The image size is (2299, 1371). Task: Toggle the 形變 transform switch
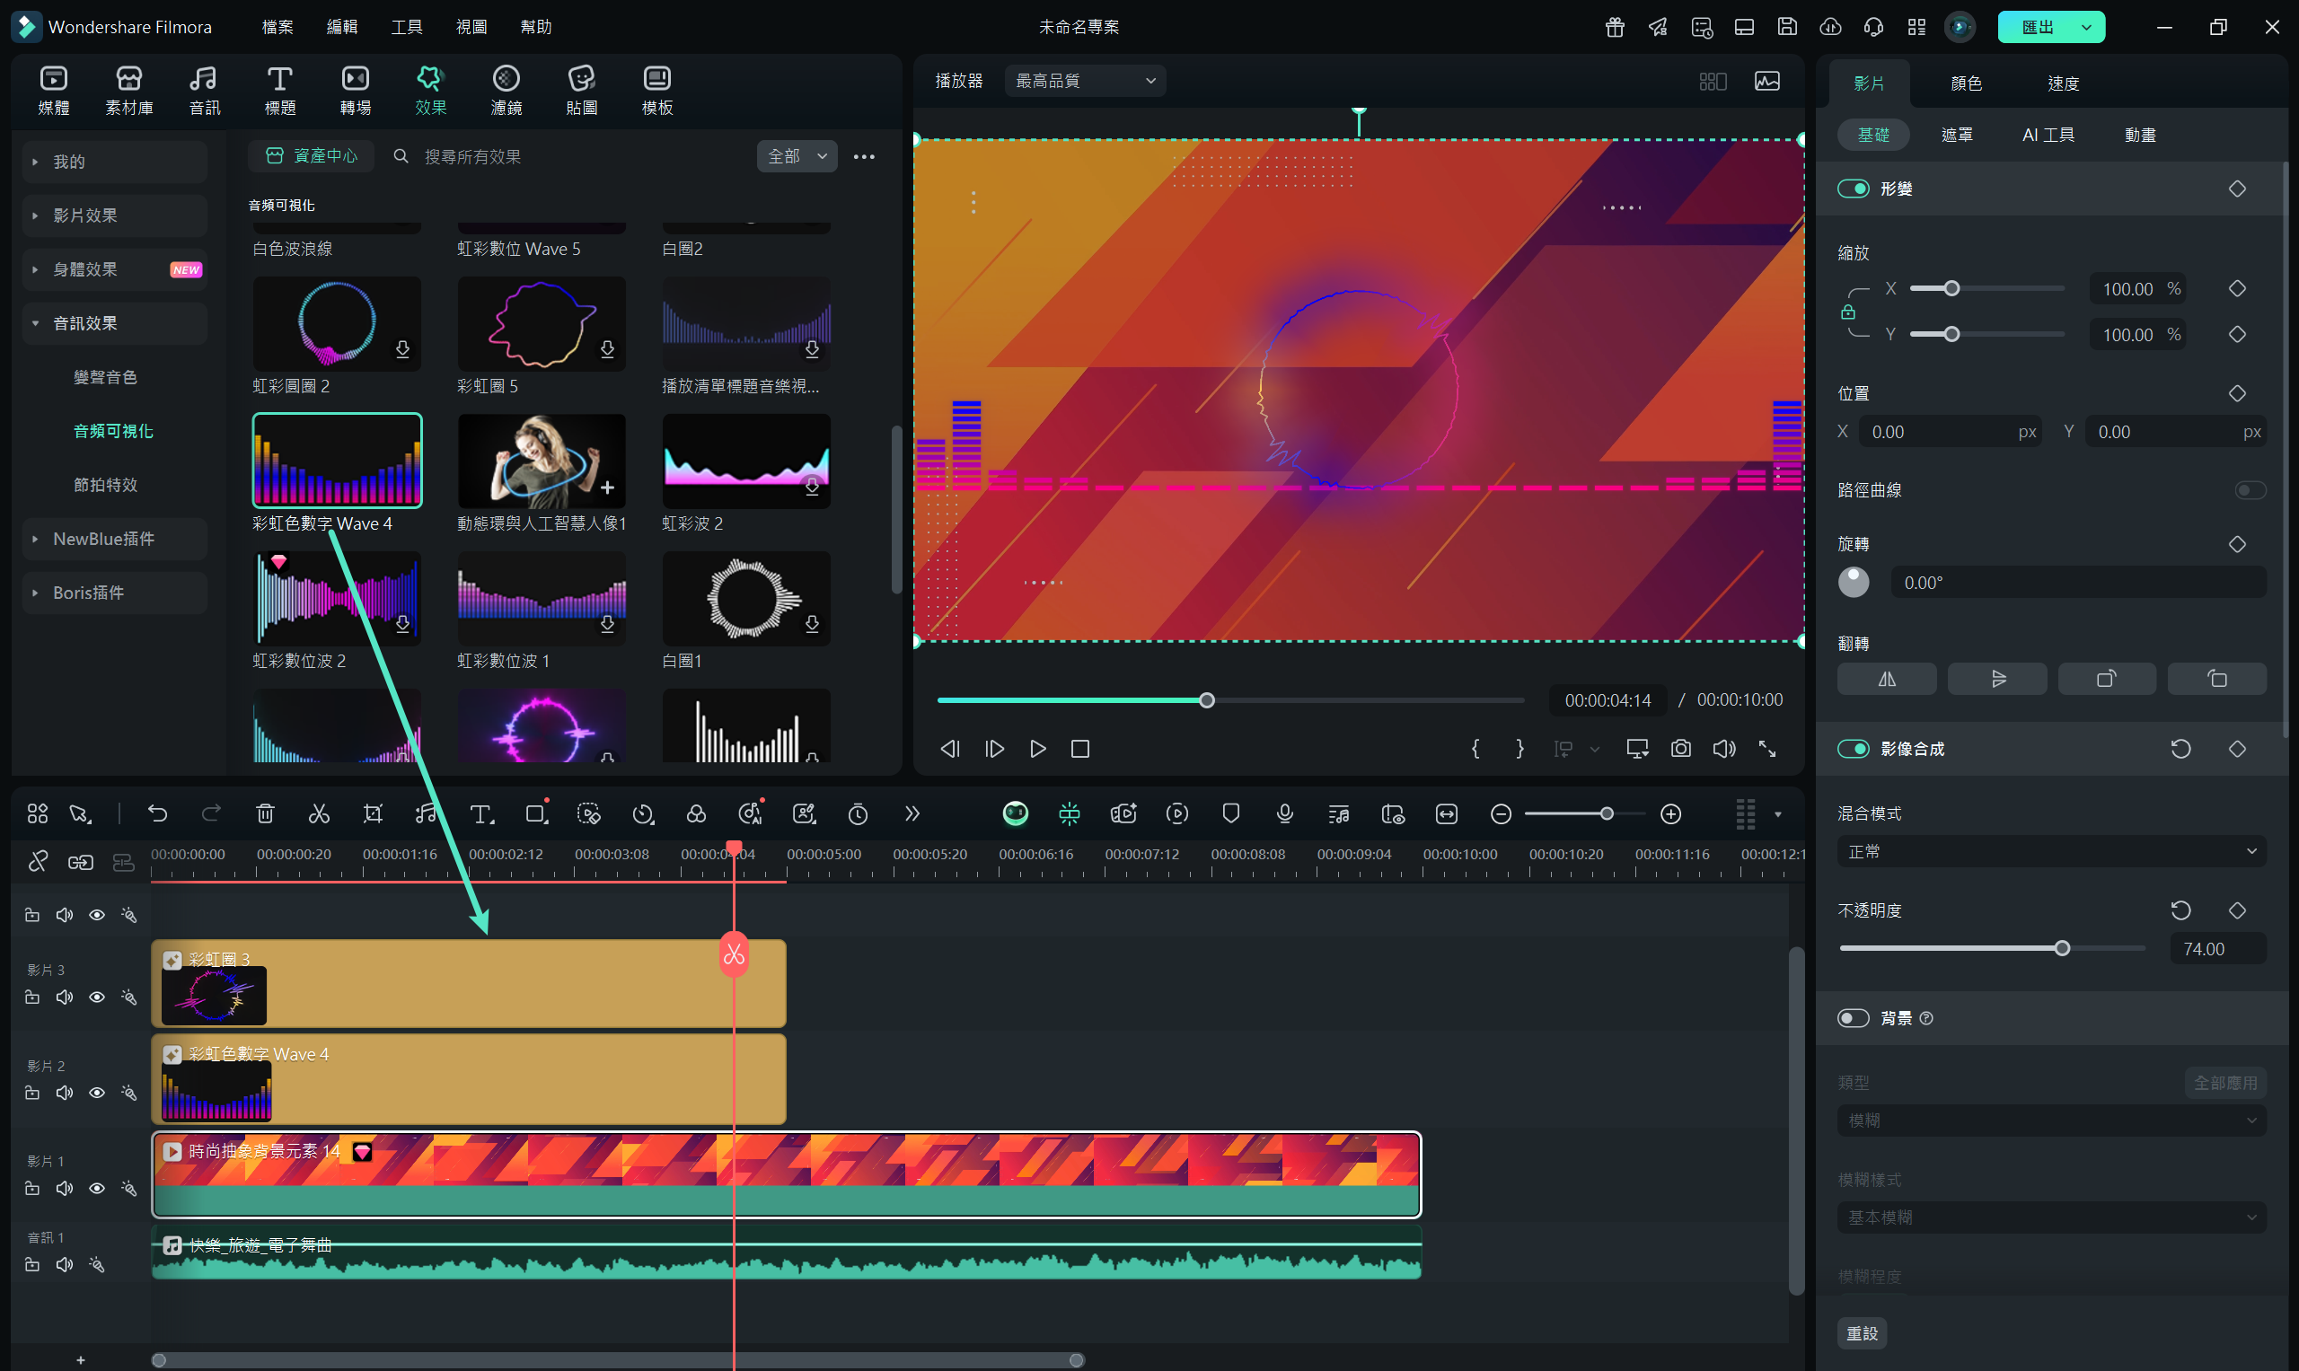[1853, 189]
